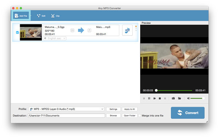
Task: Remove file with orange X icon
Action: point(136,27)
